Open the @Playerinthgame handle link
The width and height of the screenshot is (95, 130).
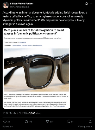(20, 7)
